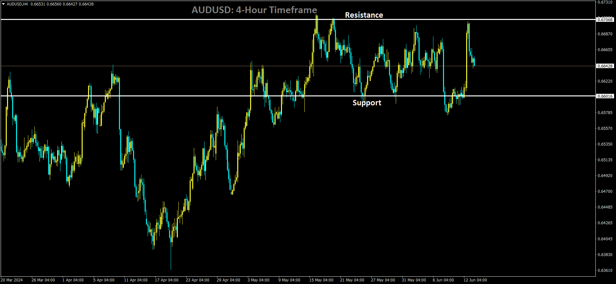
Task: Click the 17 Apr 04:00 time label
Action: click(x=167, y=280)
